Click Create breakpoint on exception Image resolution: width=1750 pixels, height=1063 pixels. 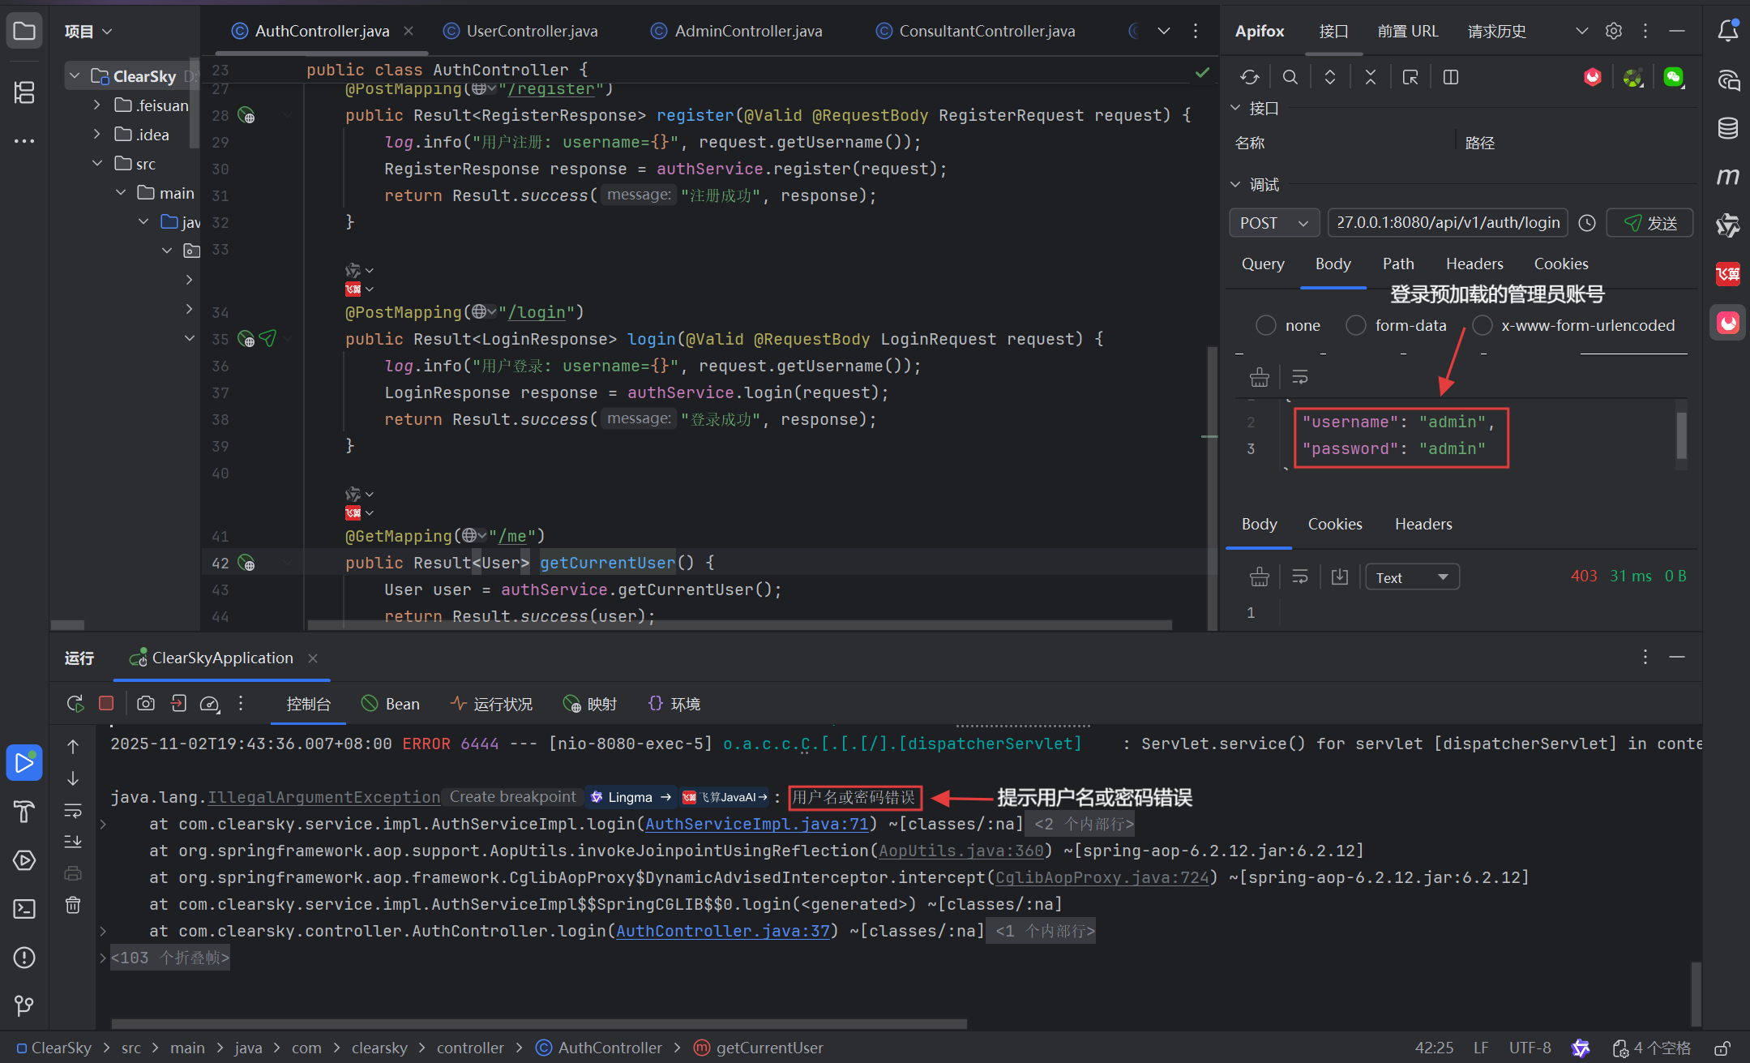coord(512,797)
